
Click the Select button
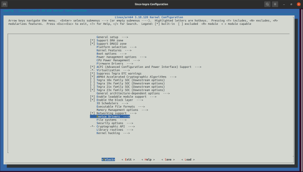click(108, 160)
